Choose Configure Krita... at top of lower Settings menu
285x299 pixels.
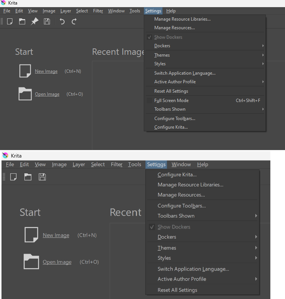coord(177,175)
